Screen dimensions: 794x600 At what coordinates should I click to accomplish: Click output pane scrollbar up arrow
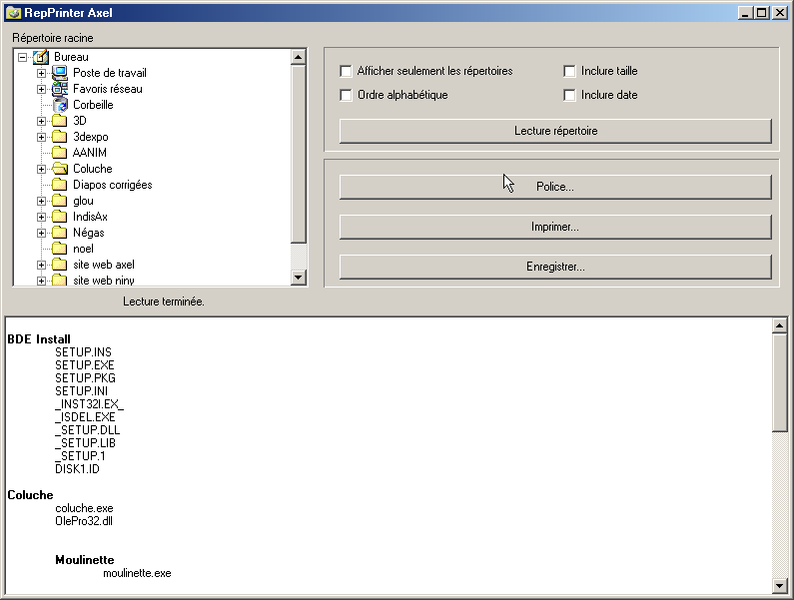[x=780, y=325]
